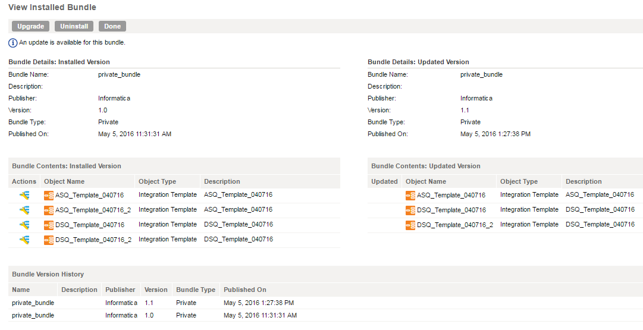This screenshot has height=330, width=643.
Task: Click installed bundle name private_bundle value
Action: (x=120, y=74)
